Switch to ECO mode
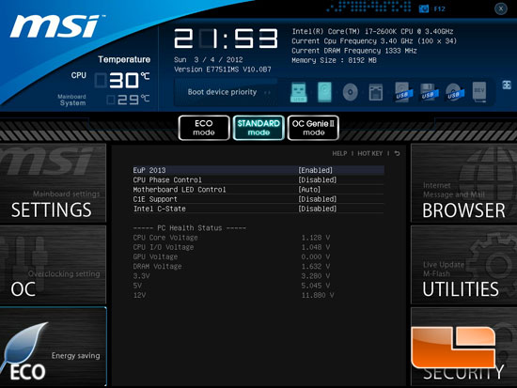517x388 pixels. 204,128
